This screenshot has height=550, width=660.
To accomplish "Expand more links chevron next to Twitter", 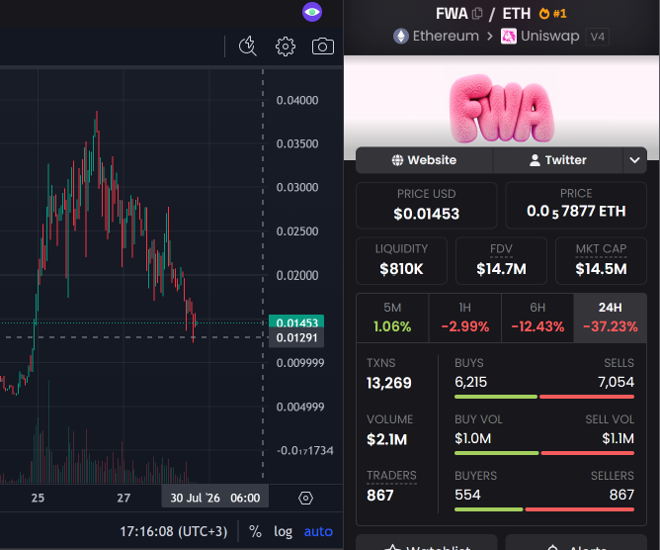I will (634, 160).
